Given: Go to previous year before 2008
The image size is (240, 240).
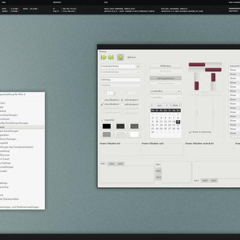Looking at the screenshot, I should (170, 106).
